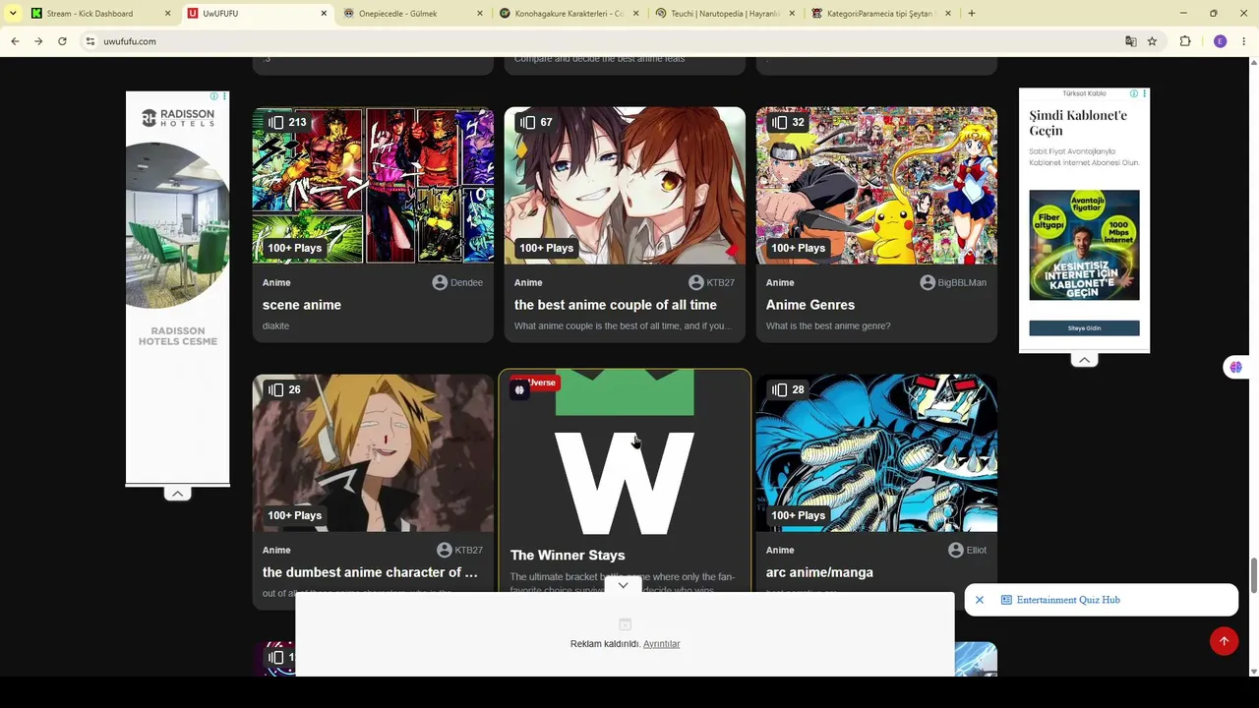The height and width of the screenshot is (708, 1259).
Task: Click the browser forward arrow
Action: (x=38, y=41)
